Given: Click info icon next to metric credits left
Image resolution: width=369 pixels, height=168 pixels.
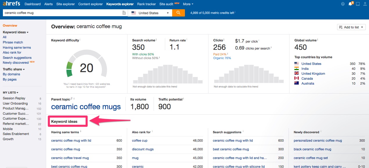Looking at the screenshot, I should tap(235, 12).
